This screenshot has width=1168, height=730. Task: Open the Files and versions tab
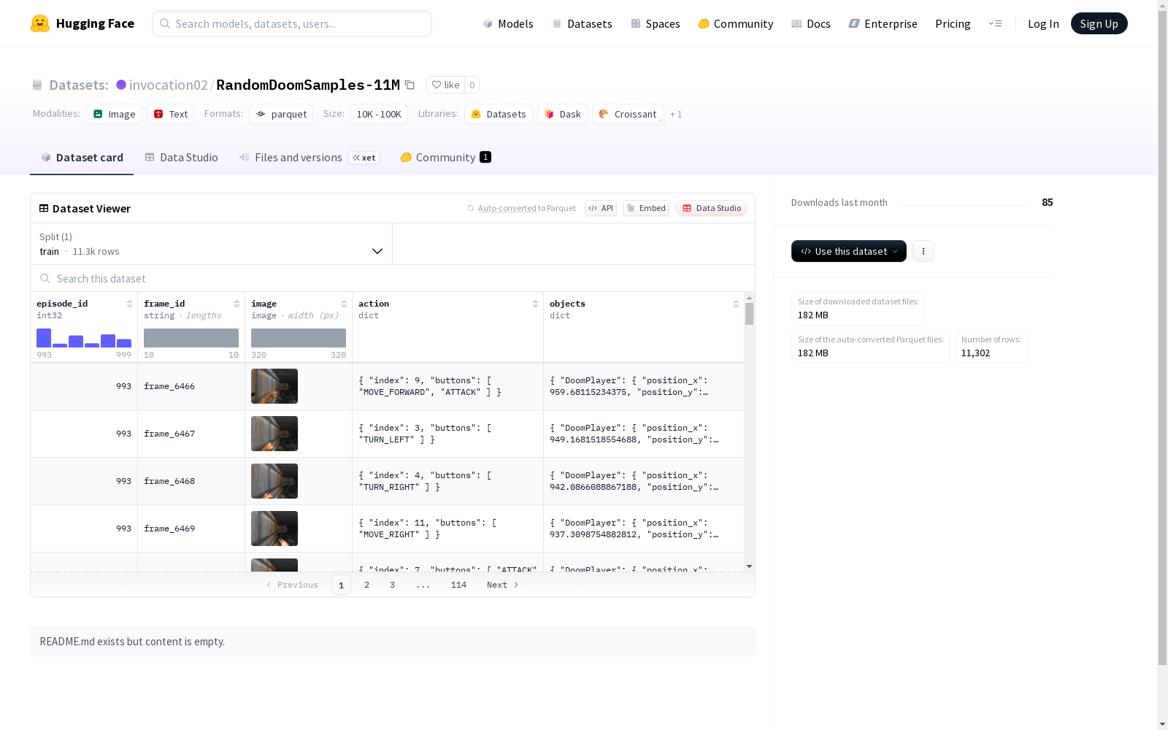pyautogui.click(x=310, y=158)
